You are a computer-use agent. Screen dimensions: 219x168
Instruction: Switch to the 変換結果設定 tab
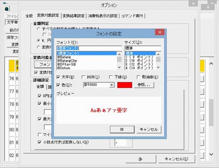click(x=74, y=16)
